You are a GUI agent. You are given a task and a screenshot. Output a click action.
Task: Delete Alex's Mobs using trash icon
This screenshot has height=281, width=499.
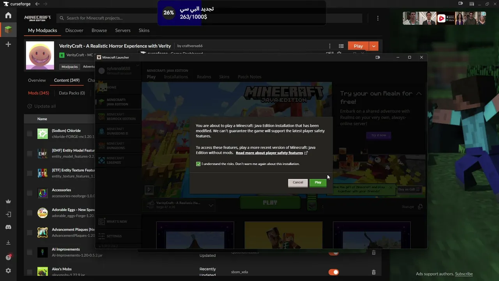(x=373, y=272)
